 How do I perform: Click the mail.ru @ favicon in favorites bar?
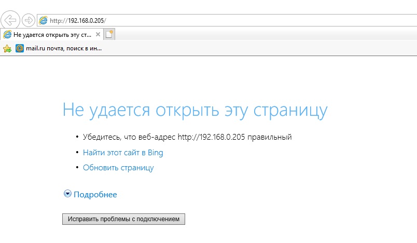(20, 48)
